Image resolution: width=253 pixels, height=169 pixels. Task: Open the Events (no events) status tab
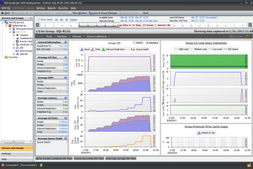click(89, 159)
